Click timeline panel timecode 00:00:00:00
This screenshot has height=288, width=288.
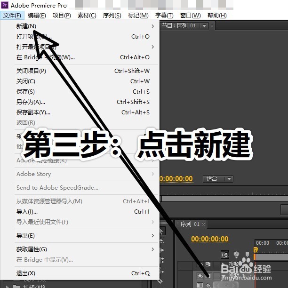(210, 239)
